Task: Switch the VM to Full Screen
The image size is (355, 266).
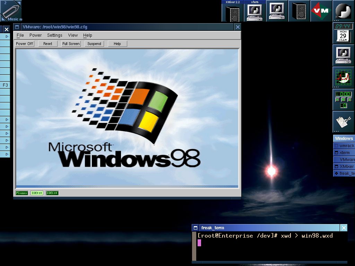Action: click(x=71, y=44)
